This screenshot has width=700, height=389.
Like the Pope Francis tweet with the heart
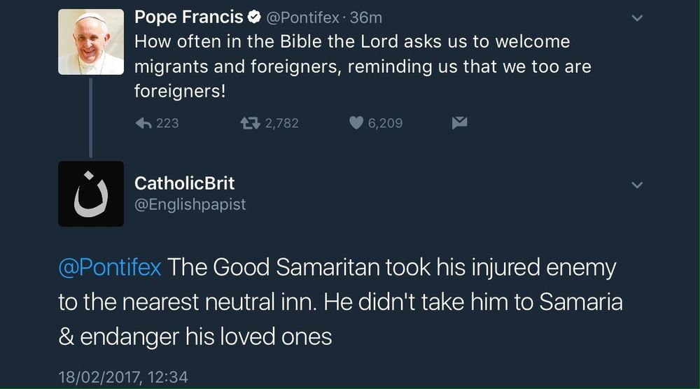[x=356, y=123]
